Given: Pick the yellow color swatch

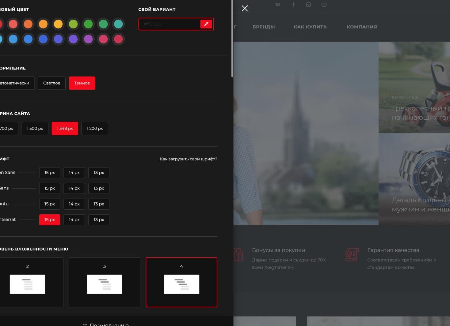Looking at the screenshot, I should [58, 24].
